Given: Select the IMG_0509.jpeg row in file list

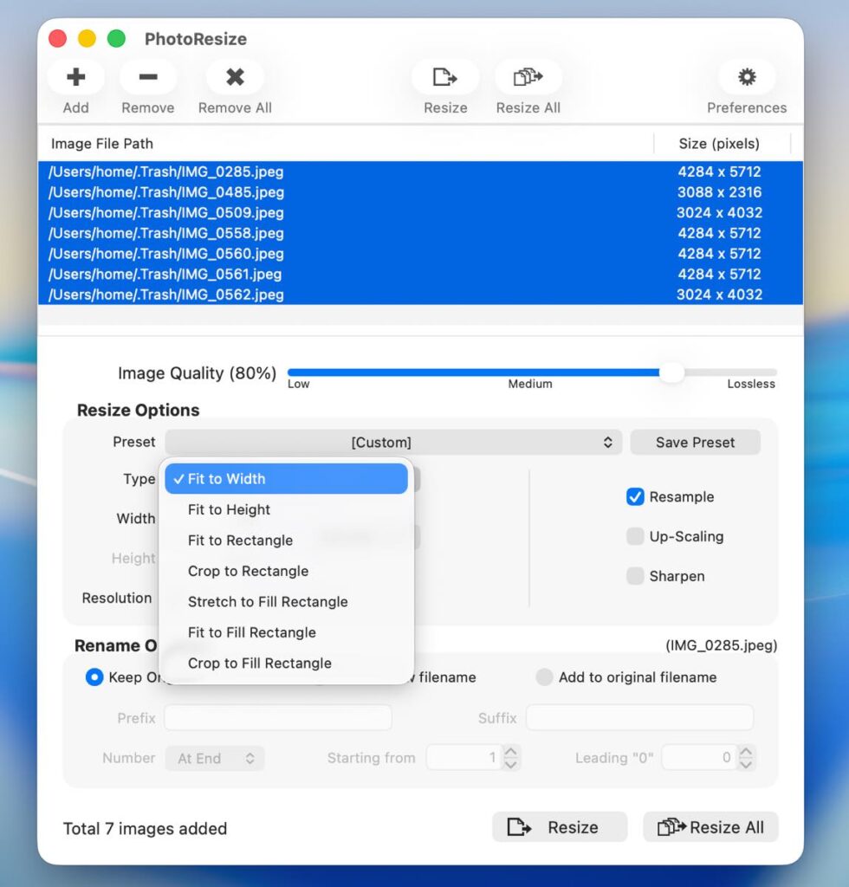Looking at the screenshot, I should coord(347,213).
